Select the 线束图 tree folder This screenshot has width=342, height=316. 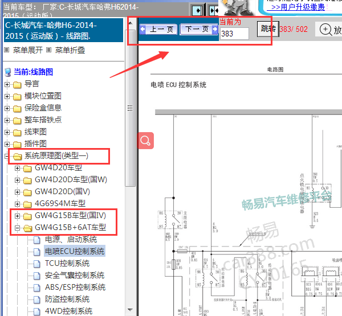[x=35, y=132]
